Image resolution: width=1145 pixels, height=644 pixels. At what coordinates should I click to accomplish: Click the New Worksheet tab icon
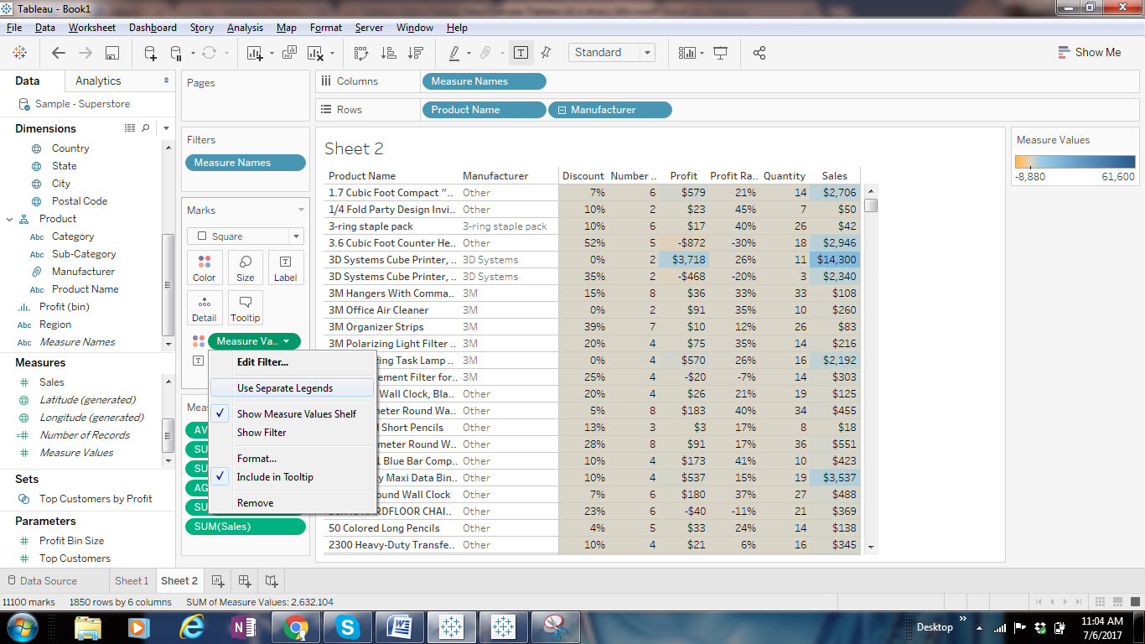pyautogui.click(x=218, y=581)
